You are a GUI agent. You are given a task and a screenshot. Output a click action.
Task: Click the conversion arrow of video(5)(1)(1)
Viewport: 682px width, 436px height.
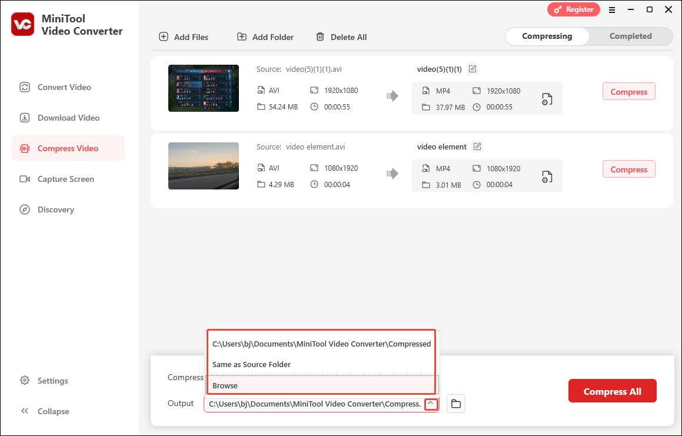(x=392, y=96)
